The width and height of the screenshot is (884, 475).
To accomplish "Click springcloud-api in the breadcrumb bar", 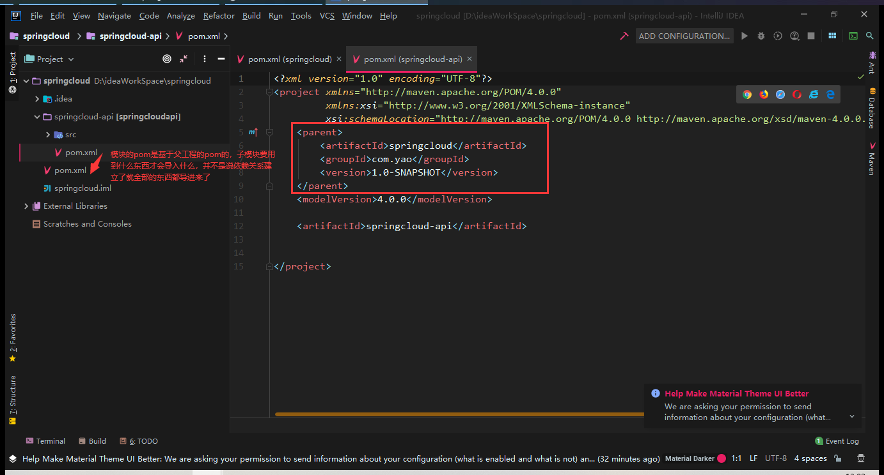I will (x=130, y=36).
